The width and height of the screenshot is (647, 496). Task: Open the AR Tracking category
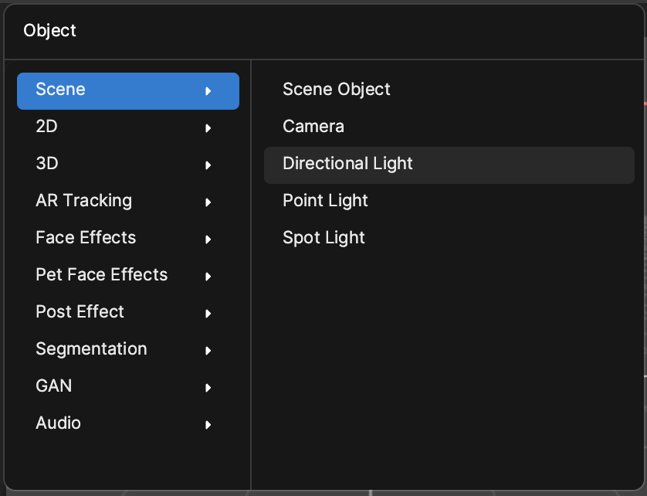pyautogui.click(x=128, y=202)
